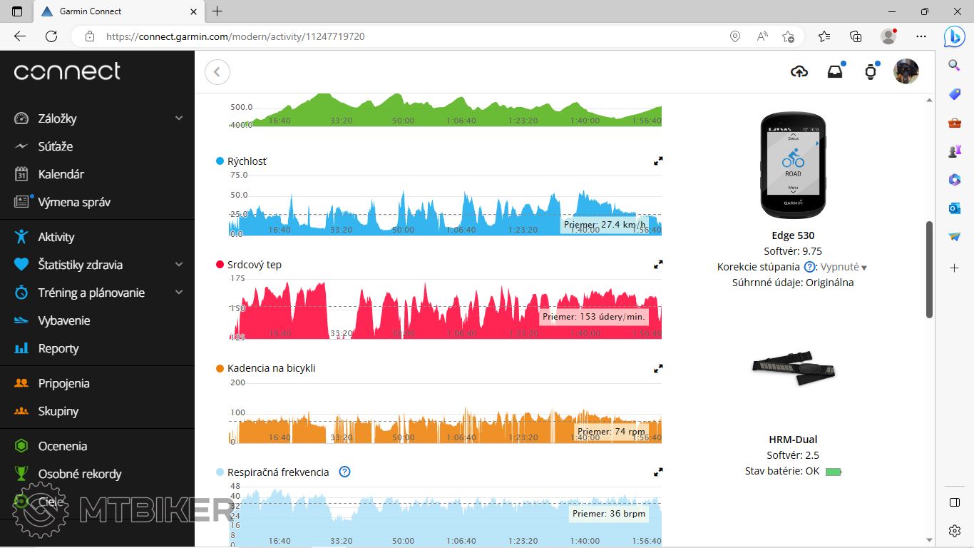Click help icon beside Respiračná frekvencia
Screen dimensions: 974x548
[345, 472]
